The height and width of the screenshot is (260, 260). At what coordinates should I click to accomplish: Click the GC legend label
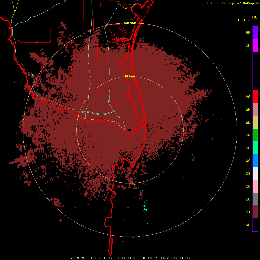[x=248, y=199]
